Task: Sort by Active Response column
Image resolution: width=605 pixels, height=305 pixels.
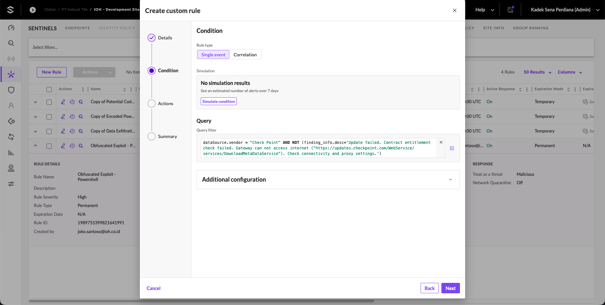Action: (x=520, y=89)
